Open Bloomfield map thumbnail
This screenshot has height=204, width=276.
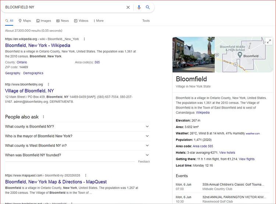tap(244, 55)
